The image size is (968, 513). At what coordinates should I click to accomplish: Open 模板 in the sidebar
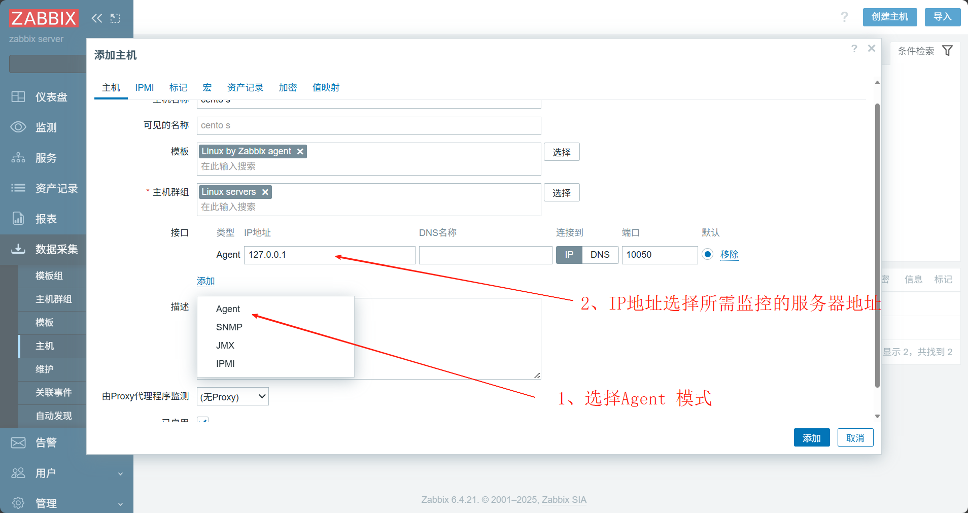click(45, 323)
